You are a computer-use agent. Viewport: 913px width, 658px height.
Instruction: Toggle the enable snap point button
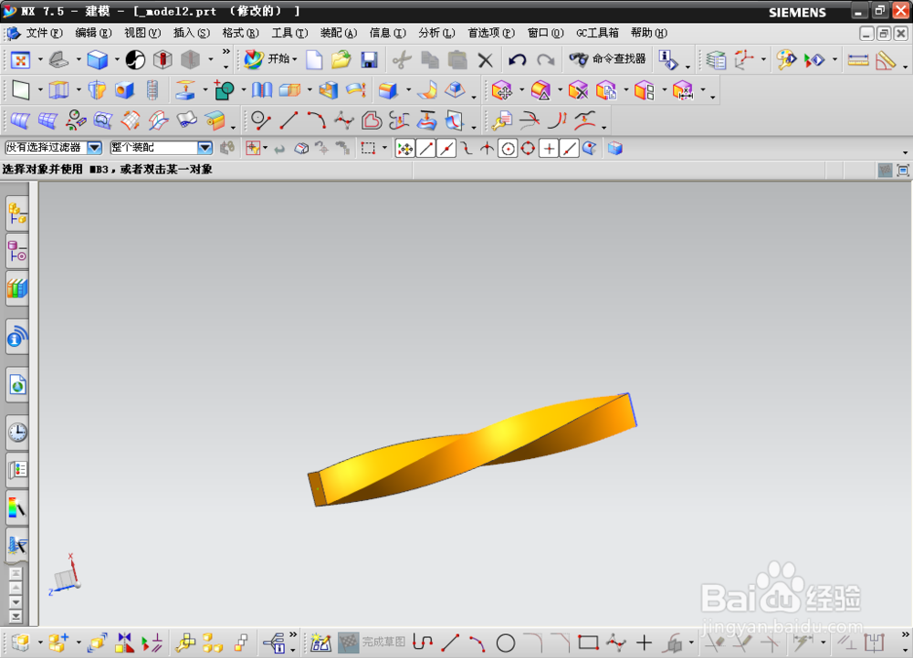(x=404, y=149)
